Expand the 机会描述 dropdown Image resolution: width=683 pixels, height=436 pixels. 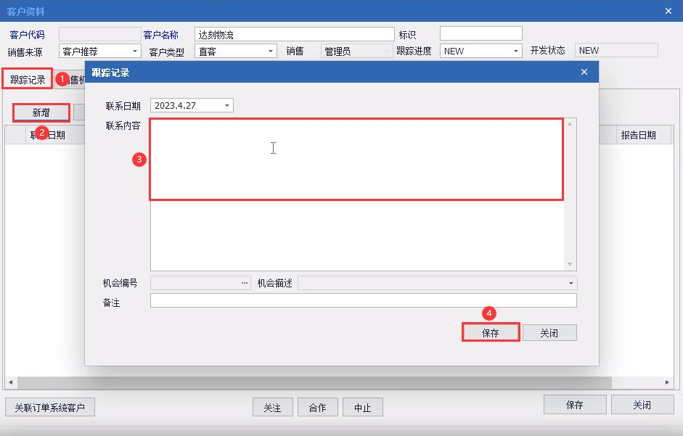coord(570,283)
